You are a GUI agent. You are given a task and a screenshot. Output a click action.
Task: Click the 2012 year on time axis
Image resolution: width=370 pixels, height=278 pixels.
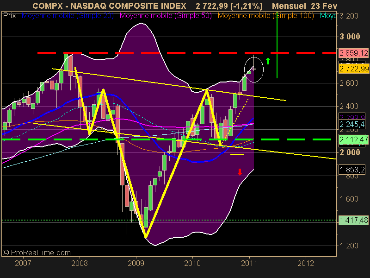[x=306, y=263]
